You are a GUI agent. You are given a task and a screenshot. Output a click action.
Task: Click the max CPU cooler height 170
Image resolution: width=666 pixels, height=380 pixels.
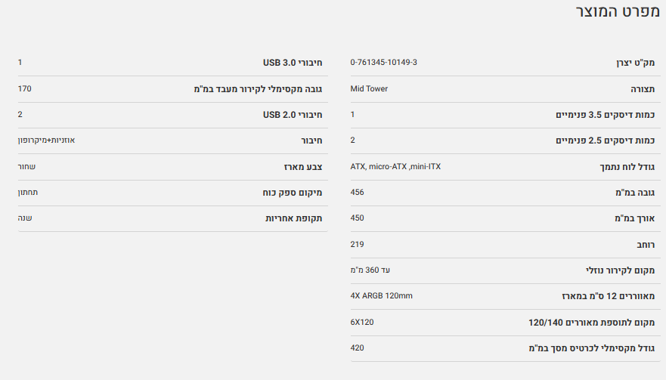(25, 88)
